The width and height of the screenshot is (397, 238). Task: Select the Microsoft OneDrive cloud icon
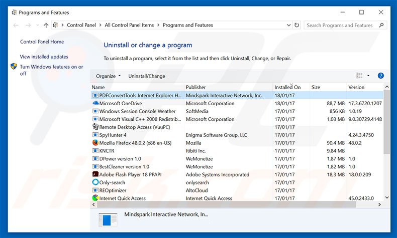[95, 103]
